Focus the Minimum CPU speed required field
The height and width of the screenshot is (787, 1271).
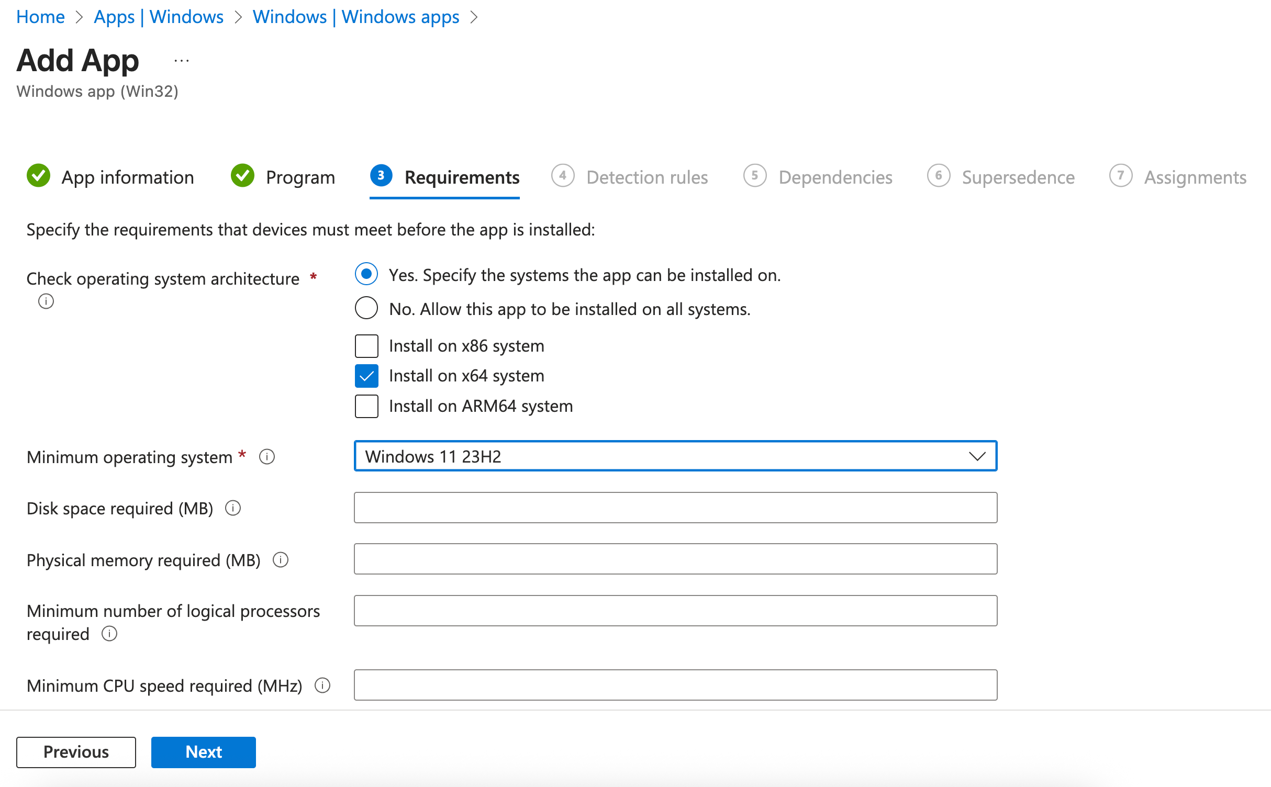coord(675,685)
